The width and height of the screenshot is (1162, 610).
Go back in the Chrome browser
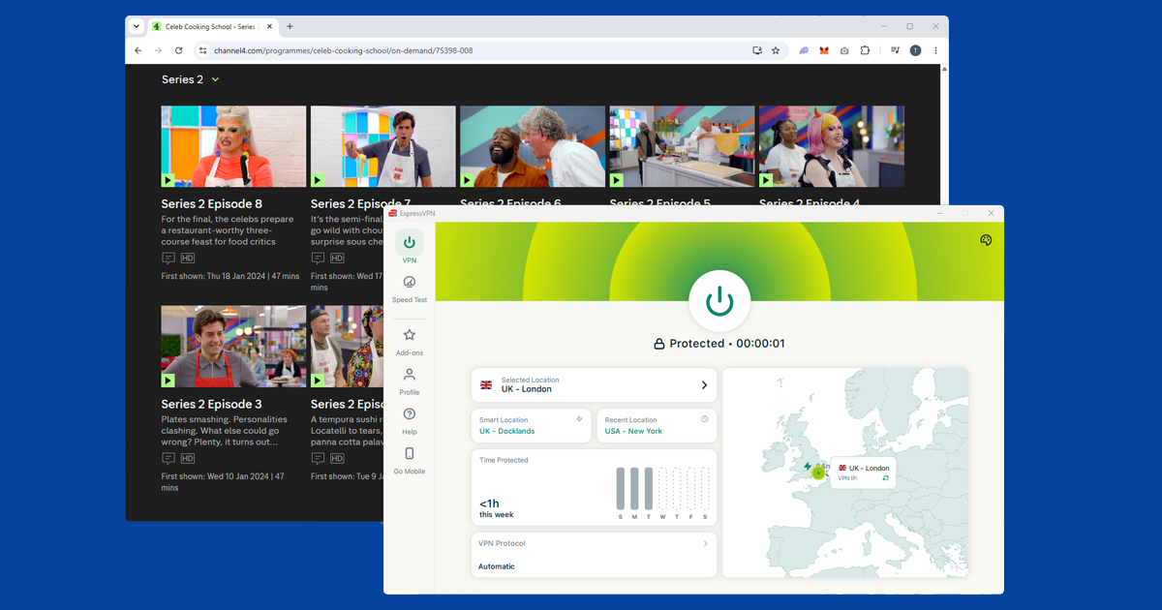point(138,50)
